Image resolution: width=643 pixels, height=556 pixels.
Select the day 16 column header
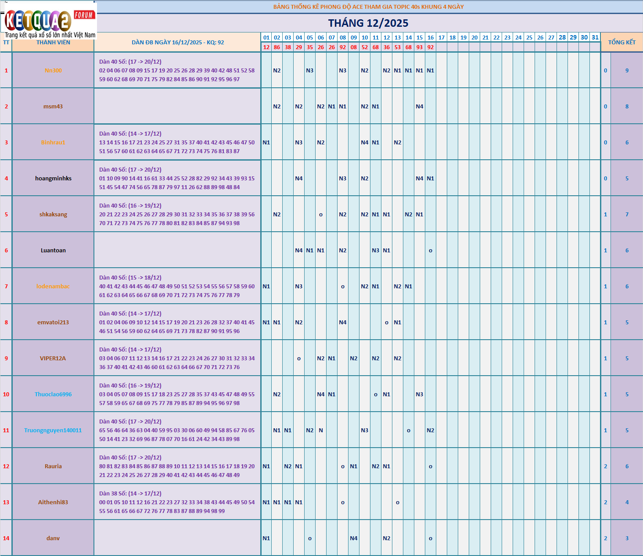click(431, 38)
